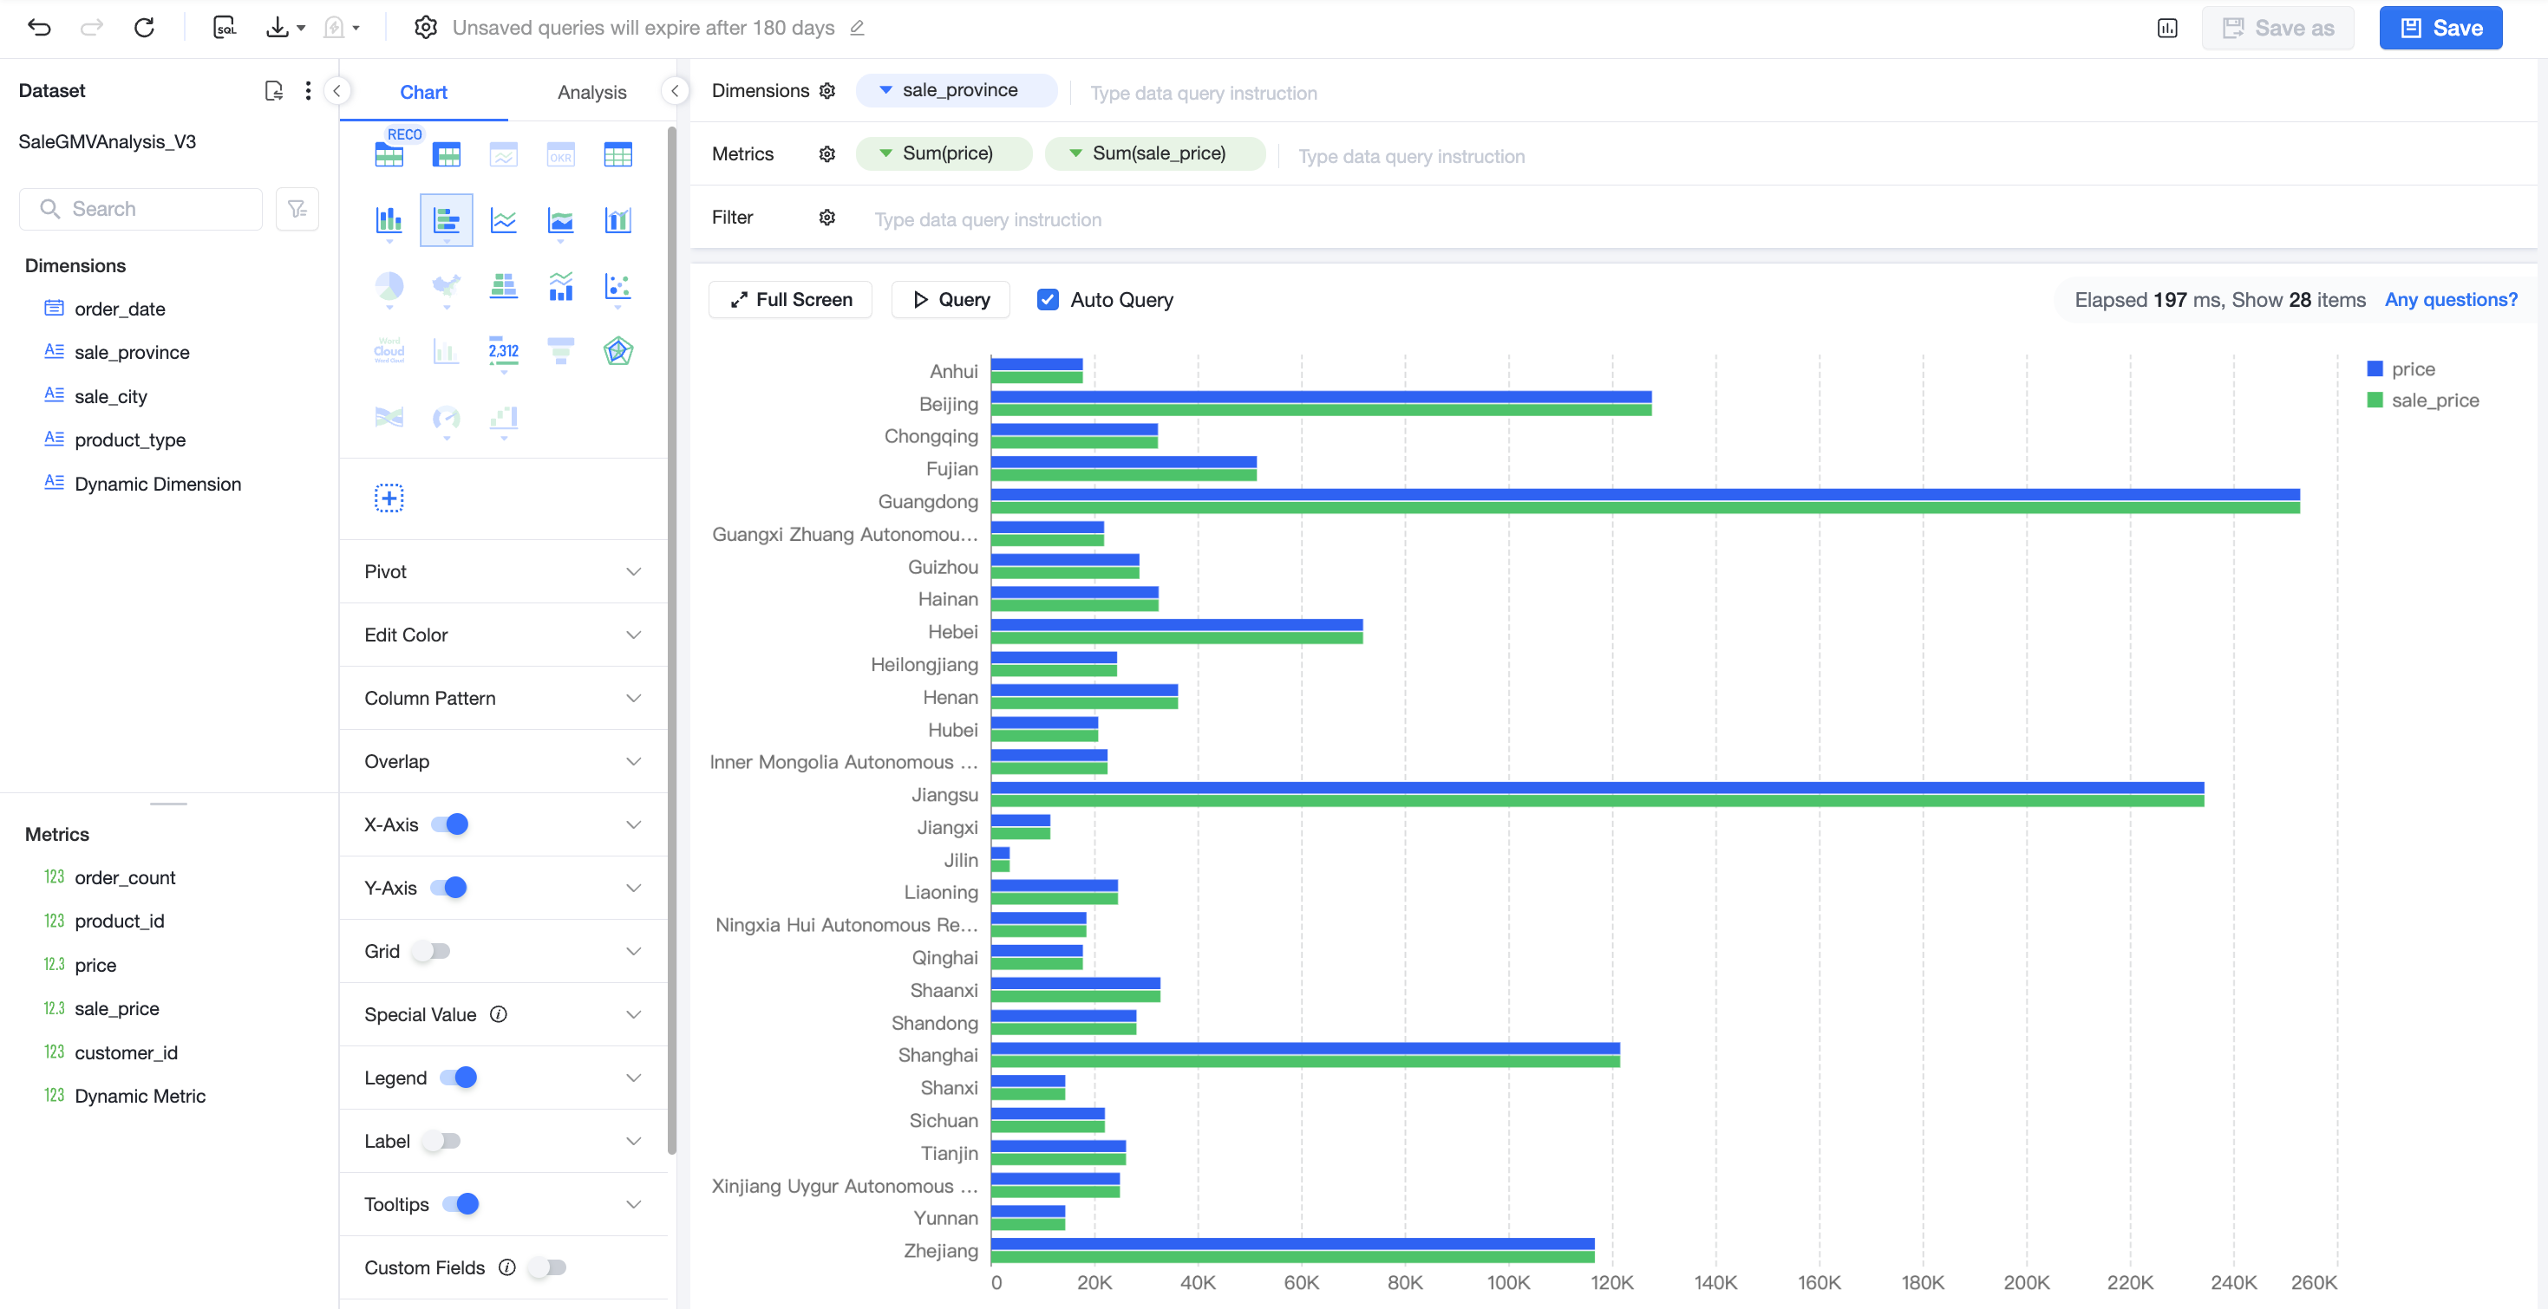
Task: Open the SQL view icon in toolbar
Action: pos(225,28)
